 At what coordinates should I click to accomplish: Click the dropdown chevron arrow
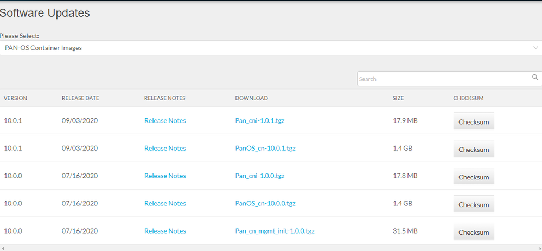tap(536, 48)
